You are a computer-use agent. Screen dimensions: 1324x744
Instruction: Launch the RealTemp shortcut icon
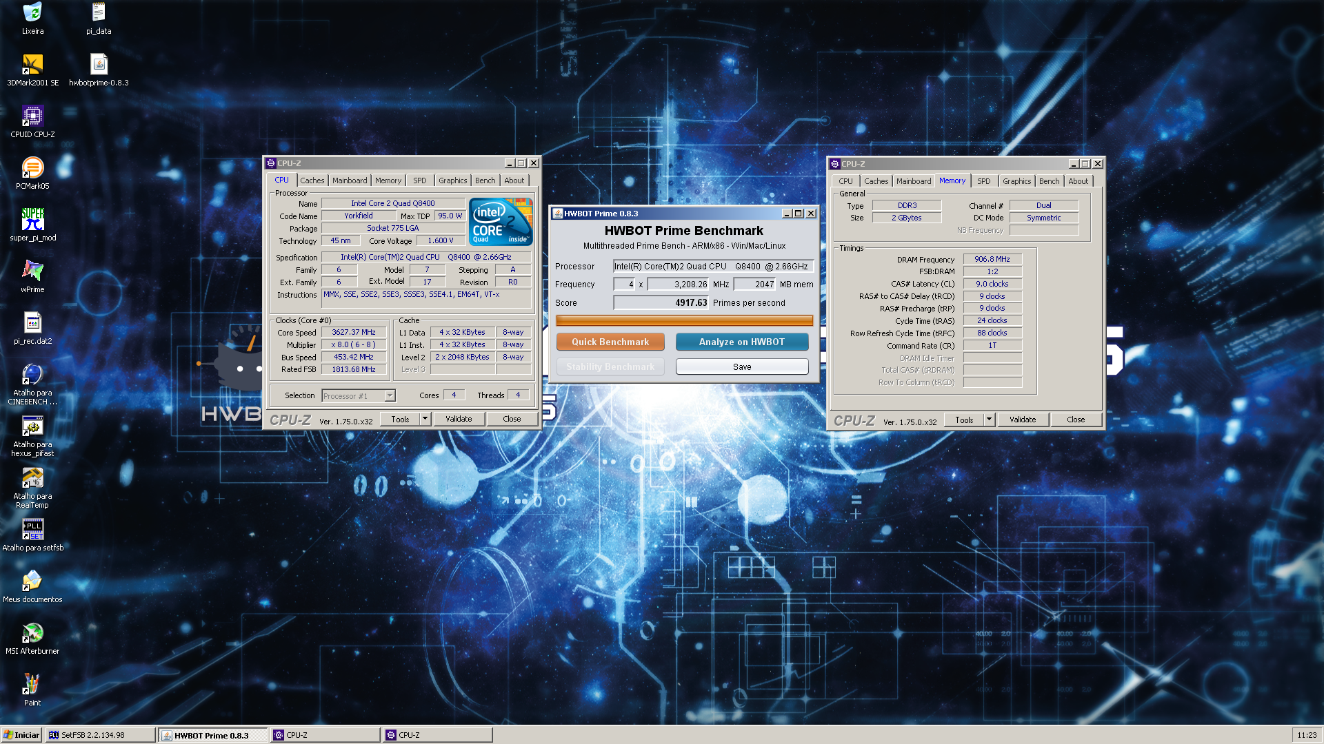(x=32, y=477)
